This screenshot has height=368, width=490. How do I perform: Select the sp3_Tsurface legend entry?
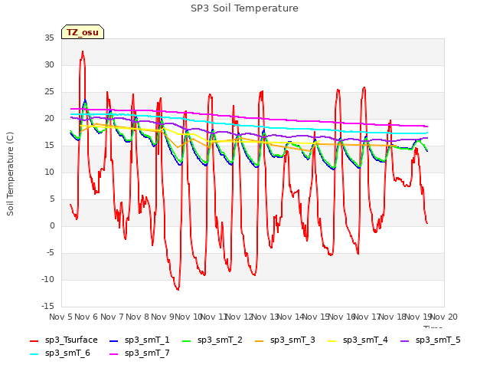click(64, 340)
